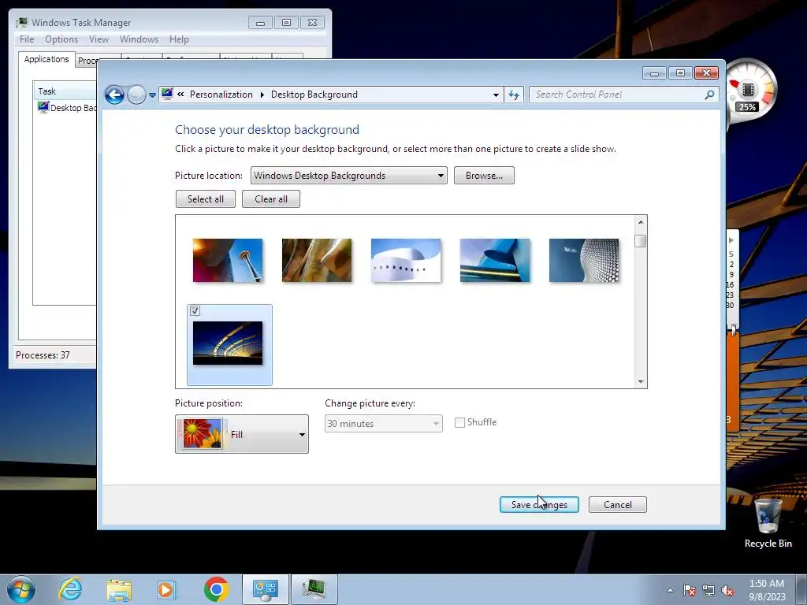This screenshot has width=807, height=605.
Task: Open Picture location dropdown
Action: pos(348,176)
